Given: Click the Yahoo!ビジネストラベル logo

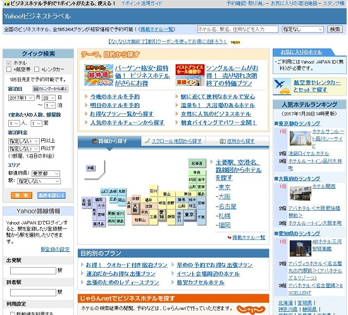Looking at the screenshot, I should pos(37,16).
